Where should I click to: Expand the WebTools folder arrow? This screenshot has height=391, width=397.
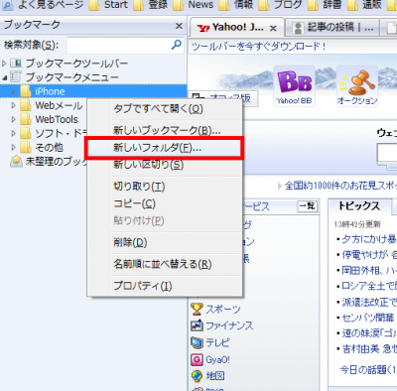tap(13, 119)
